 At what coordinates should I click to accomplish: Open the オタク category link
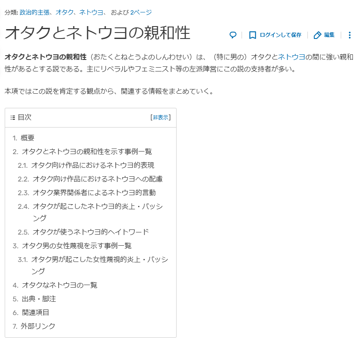64,12
